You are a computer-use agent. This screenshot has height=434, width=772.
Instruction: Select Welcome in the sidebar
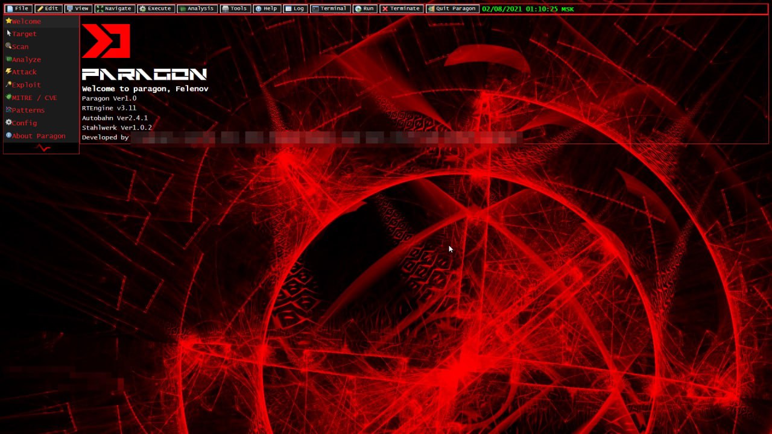click(x=41, y=21)
